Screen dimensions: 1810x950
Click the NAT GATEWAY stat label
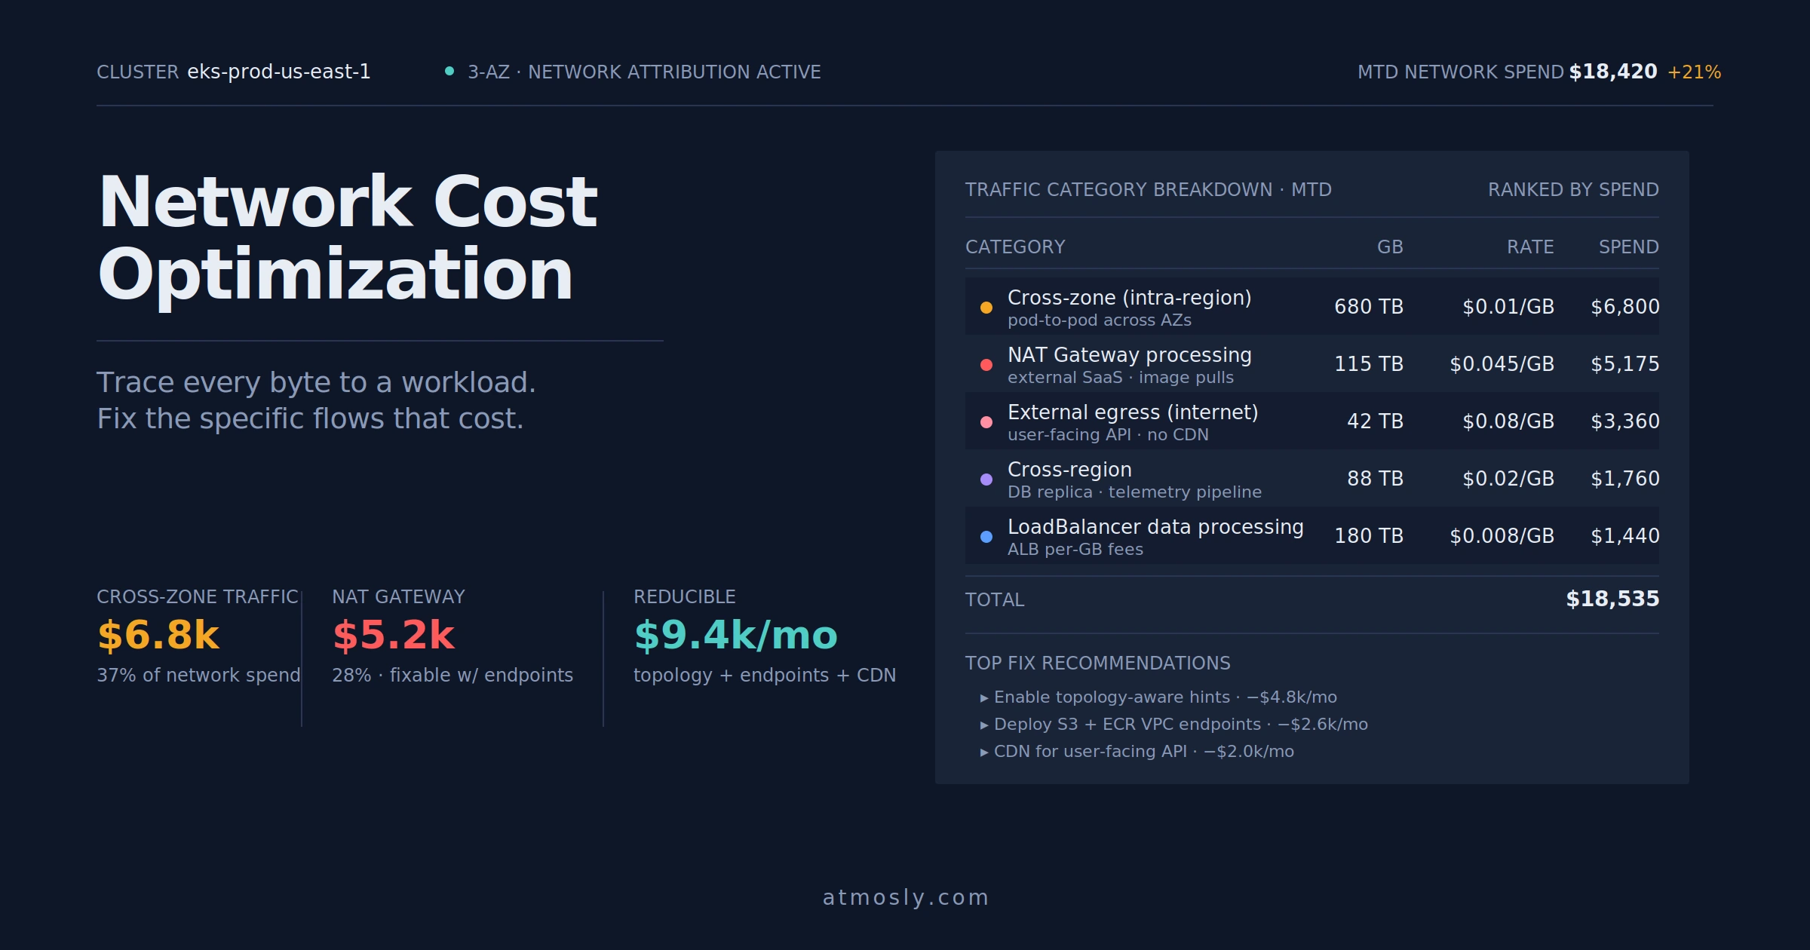(x=398, y=596)
